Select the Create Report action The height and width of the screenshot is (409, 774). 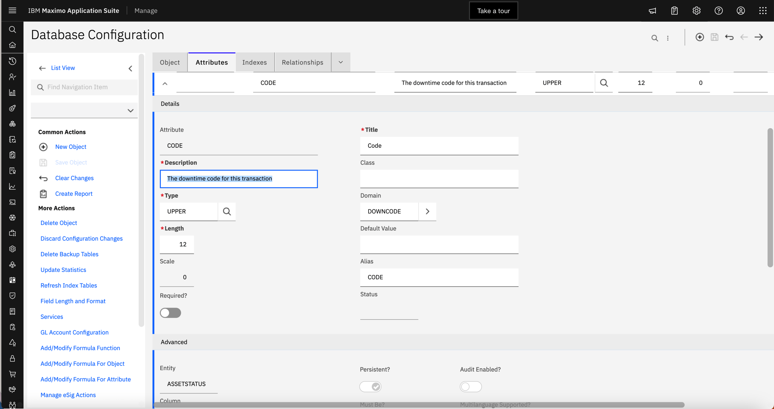tap(74, 194)
